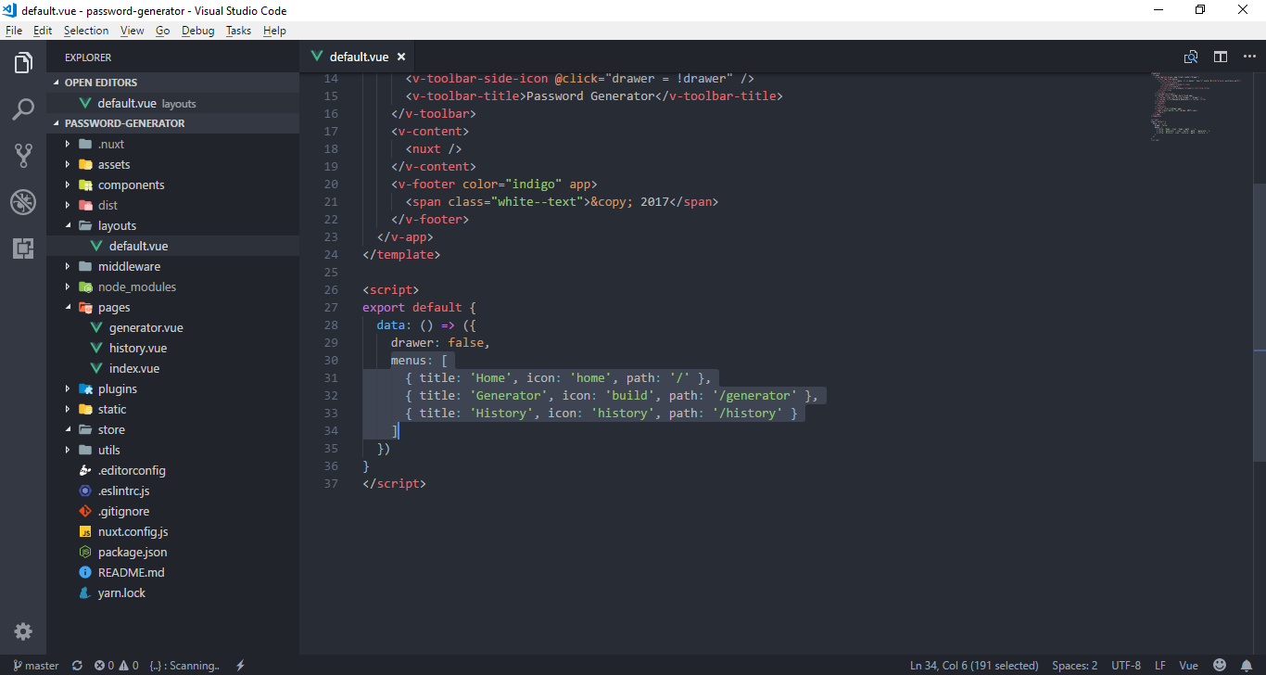Viewport: 1266px width, 675px height.
Task: Click the lightning bolt status icon
Action: click(240, 665)
